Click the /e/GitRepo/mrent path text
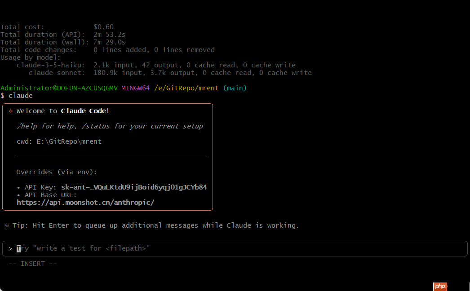 [186, 88]
